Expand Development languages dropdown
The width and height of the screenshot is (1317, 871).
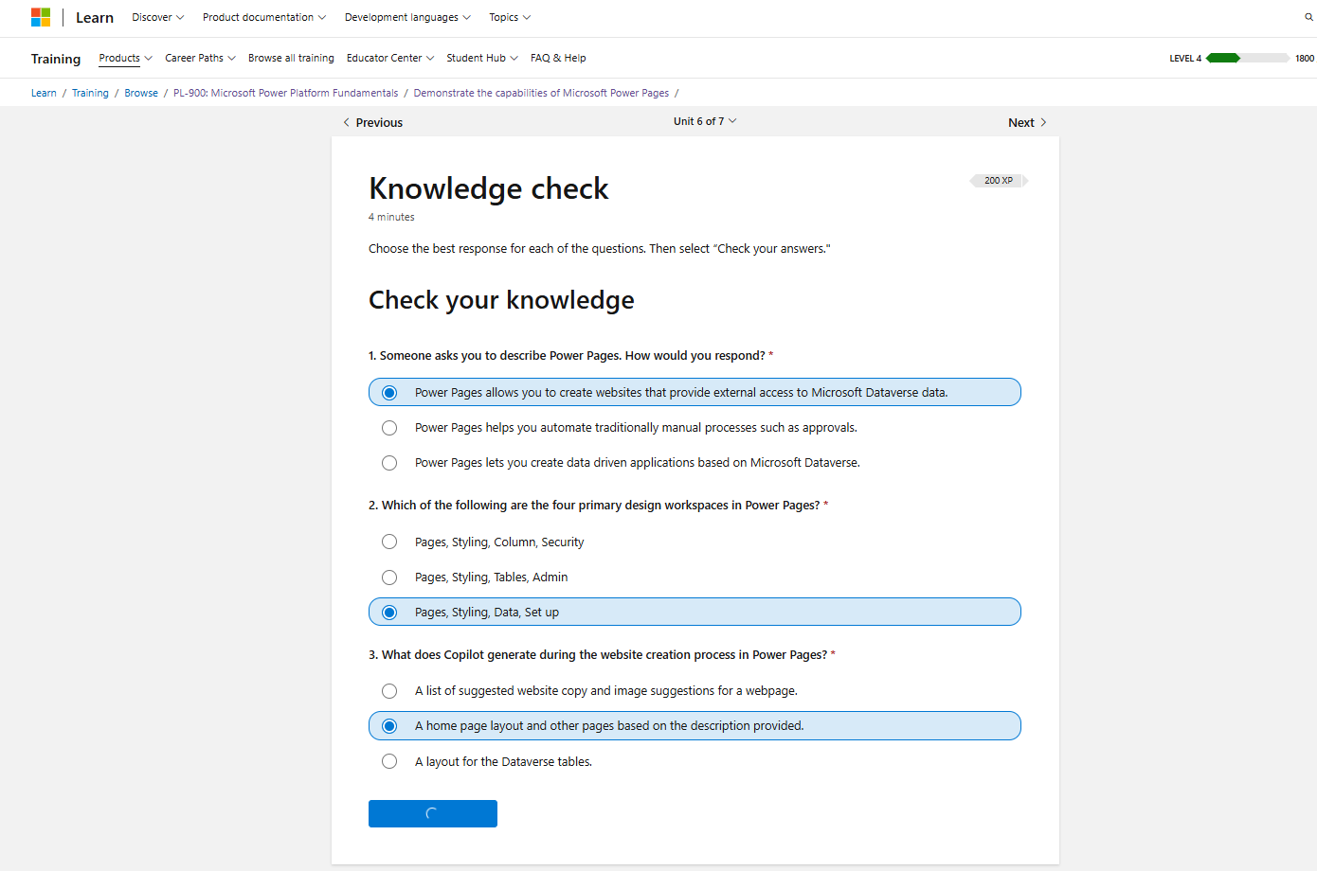click(x=407, y=17)
